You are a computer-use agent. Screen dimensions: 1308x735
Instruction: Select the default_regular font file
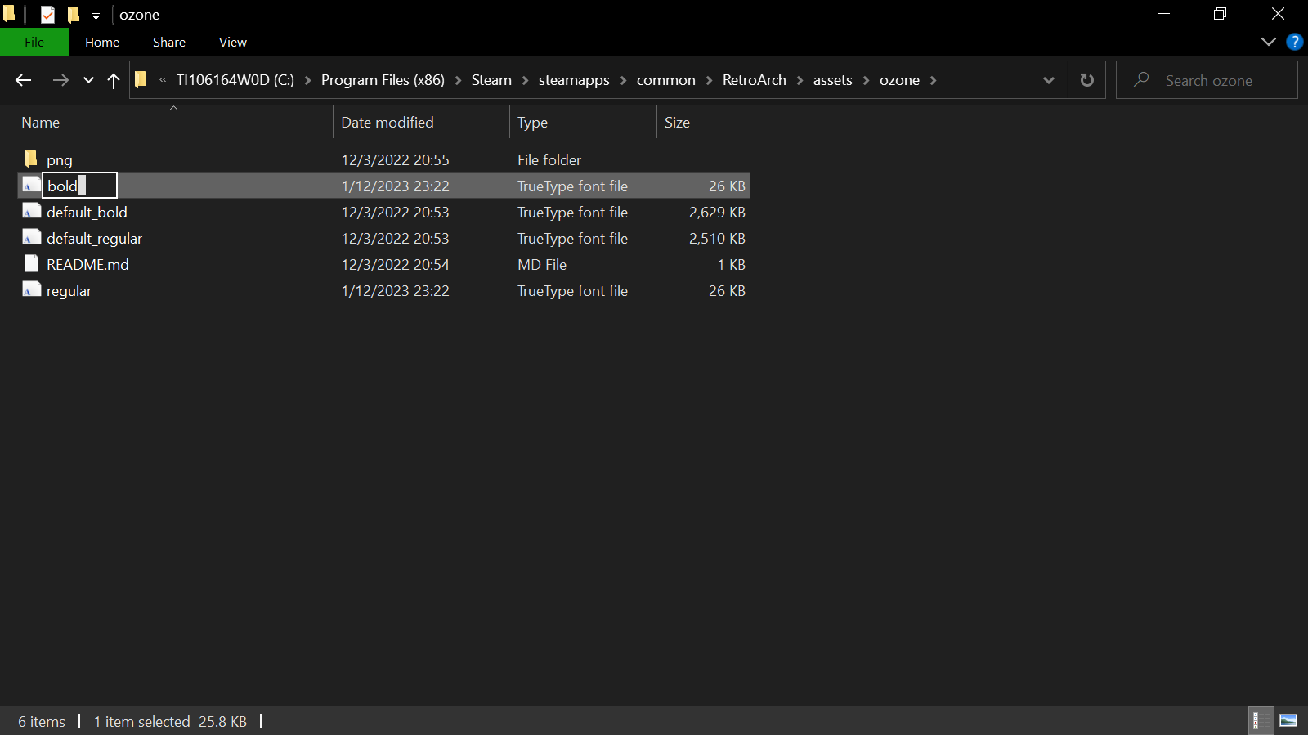point(94,238)
